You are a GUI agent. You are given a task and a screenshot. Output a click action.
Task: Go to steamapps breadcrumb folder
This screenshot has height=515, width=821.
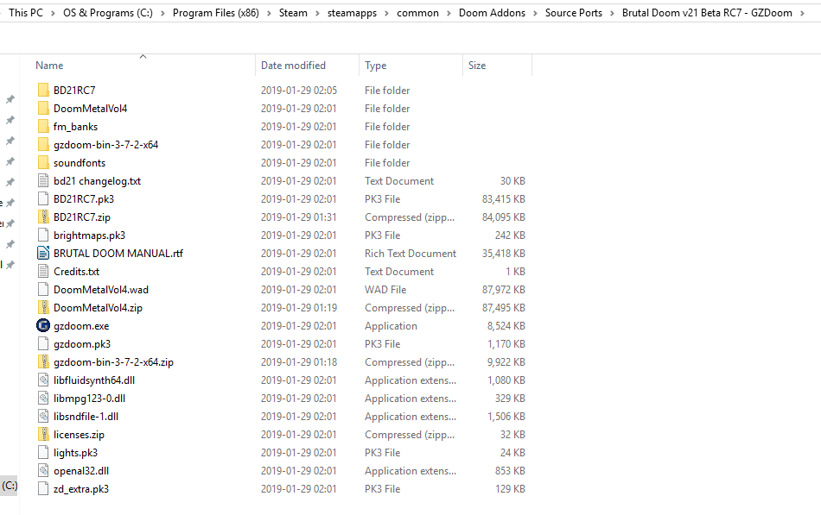(x=352, y=13)
